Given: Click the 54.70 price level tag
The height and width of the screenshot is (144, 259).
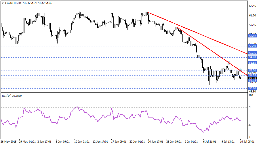Looking at the screenshot, I should coord(252,57).
